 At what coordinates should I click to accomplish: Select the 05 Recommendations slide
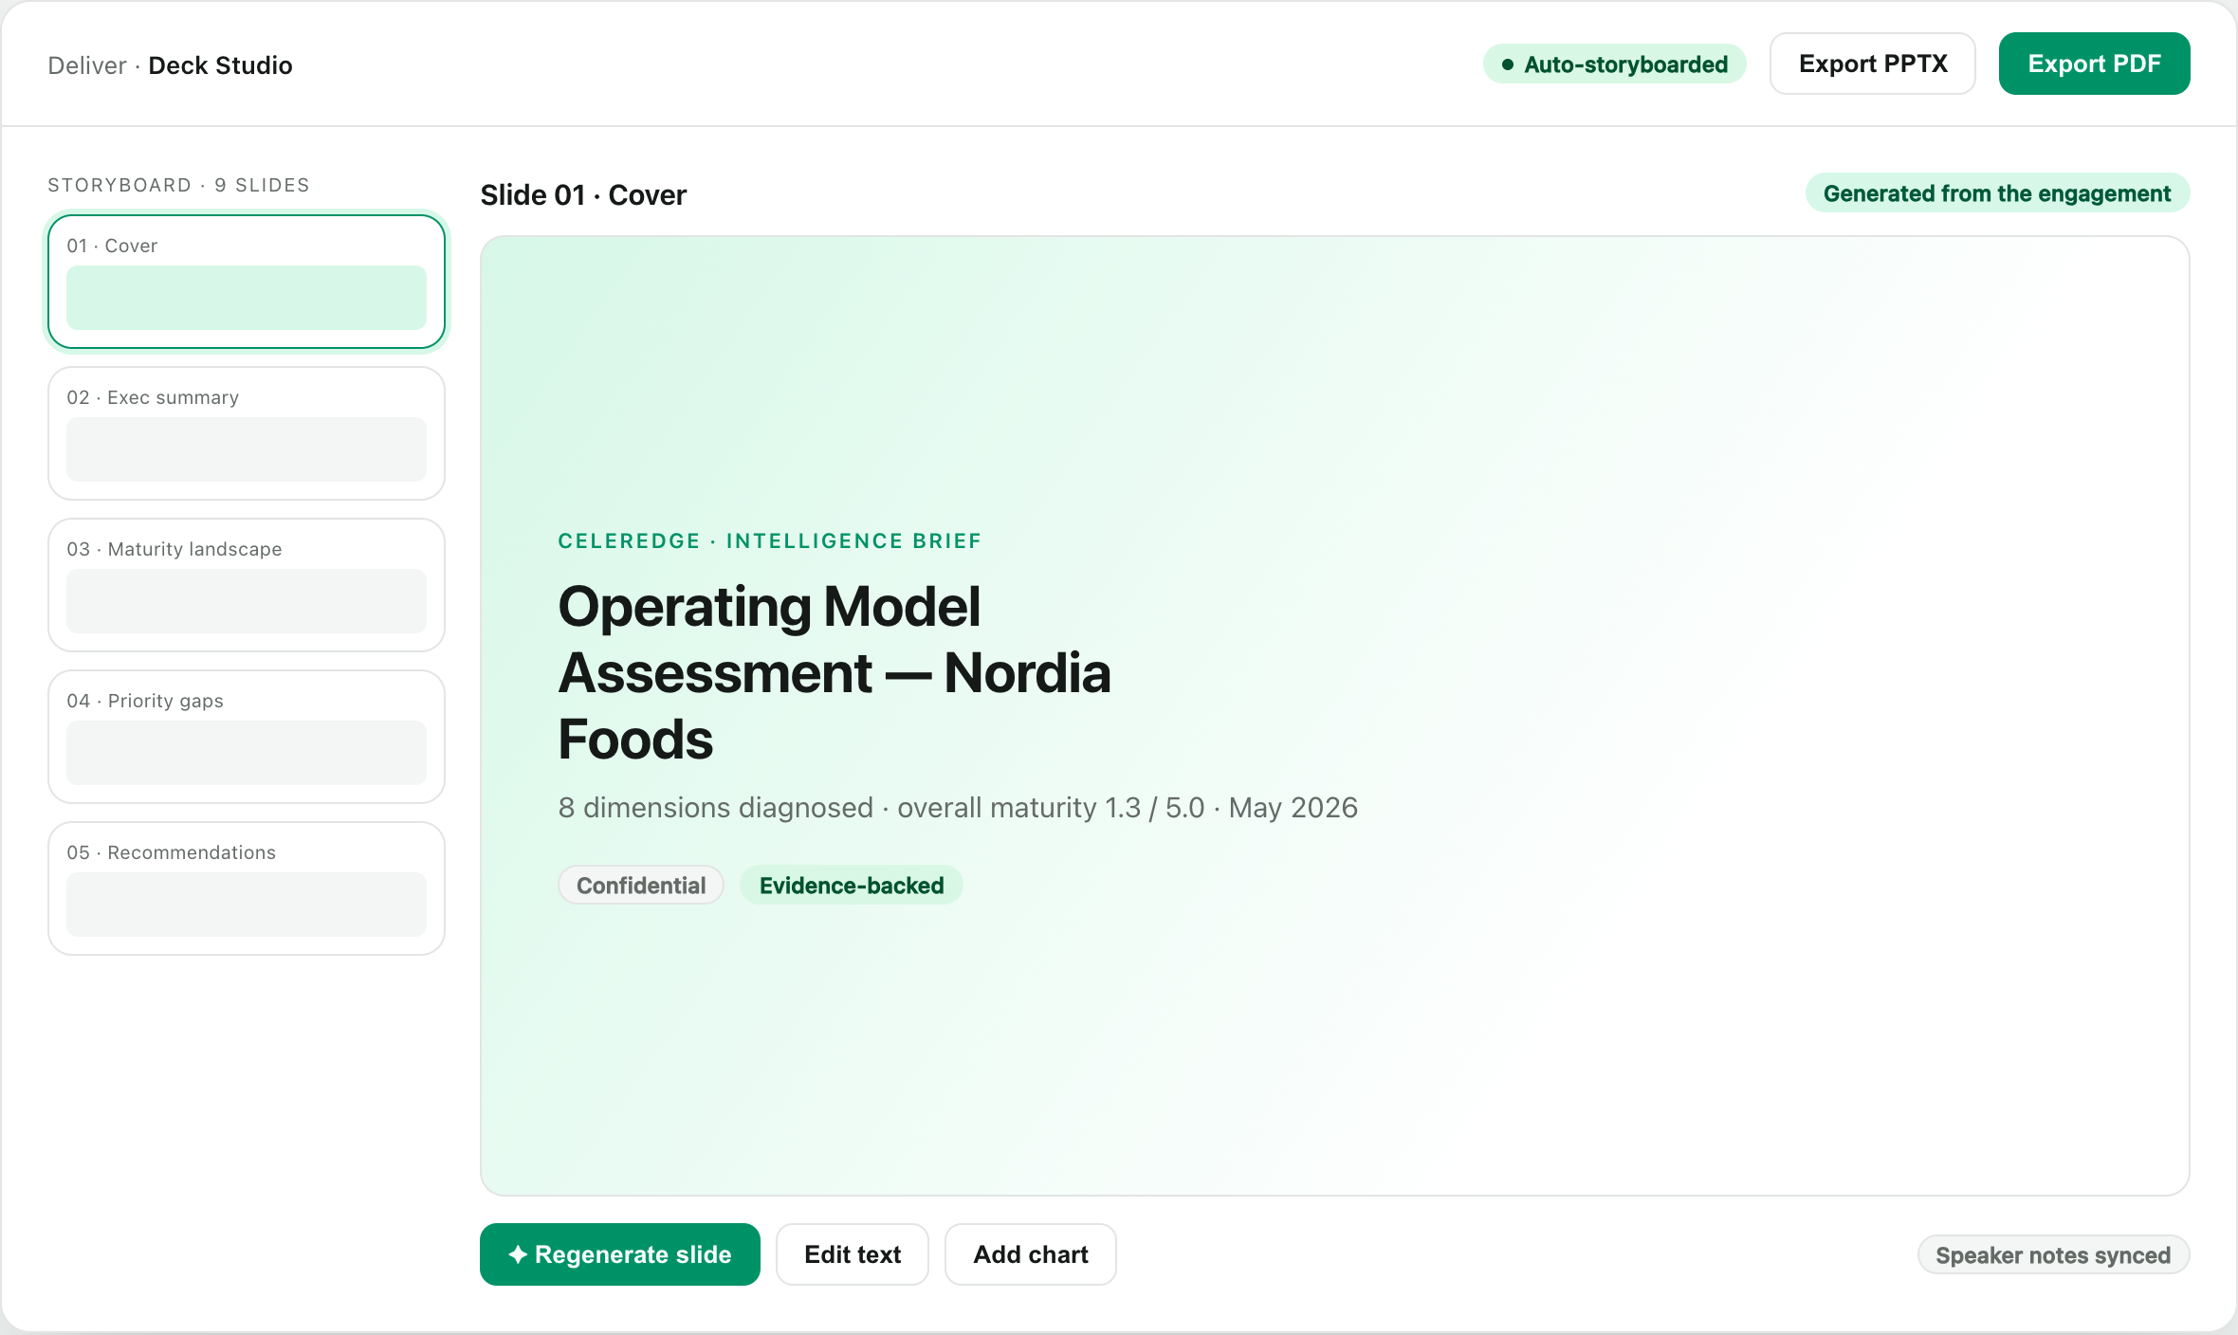click(x=247, y=888)
